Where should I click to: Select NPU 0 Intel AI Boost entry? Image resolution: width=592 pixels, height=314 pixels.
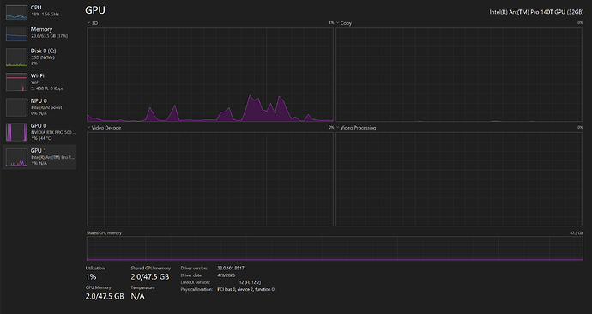(39, 106)
